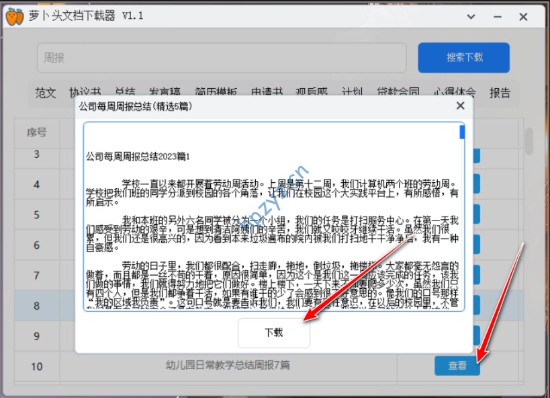Pick the 计划 category tab
The height and width of the screenshot is (398, 550).
[353, 92]
